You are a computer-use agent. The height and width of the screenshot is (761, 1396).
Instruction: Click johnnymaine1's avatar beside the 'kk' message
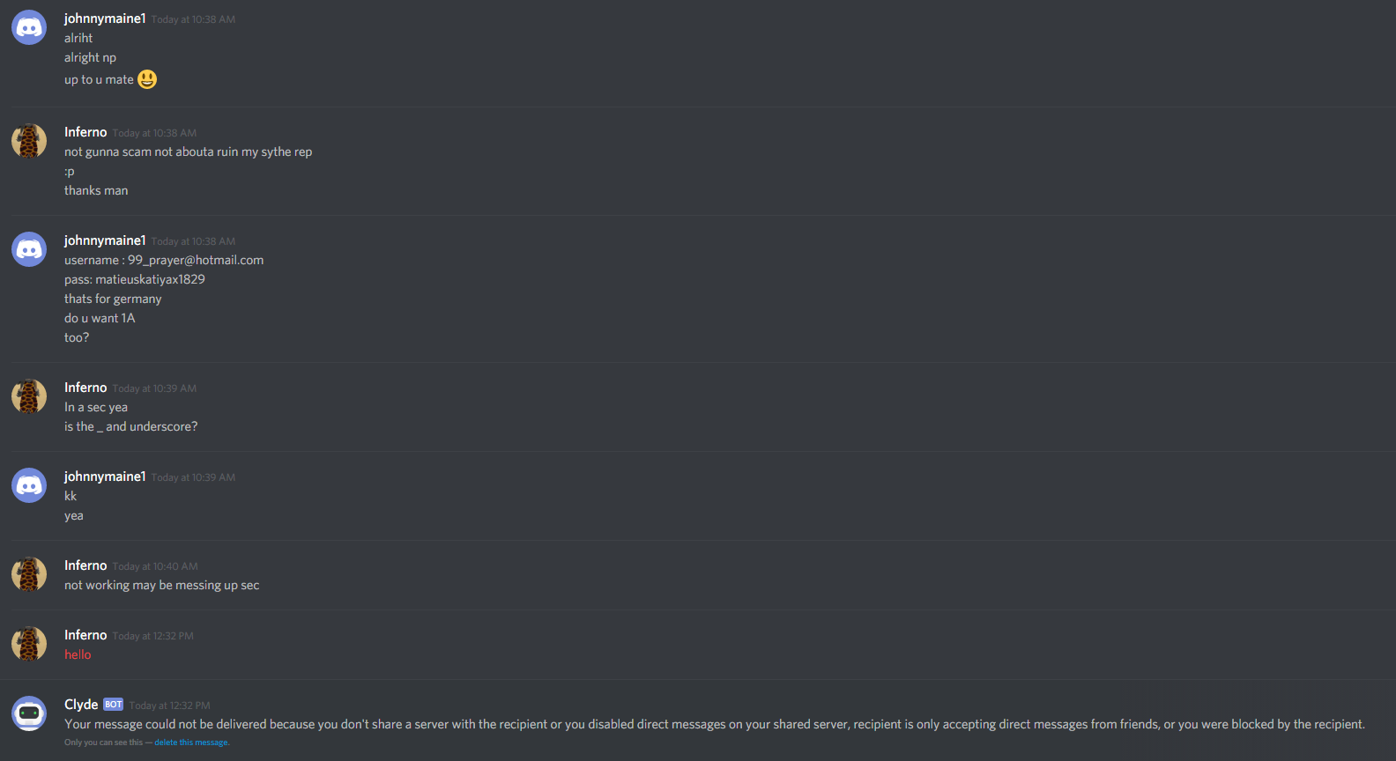click(x=29, y=485)
